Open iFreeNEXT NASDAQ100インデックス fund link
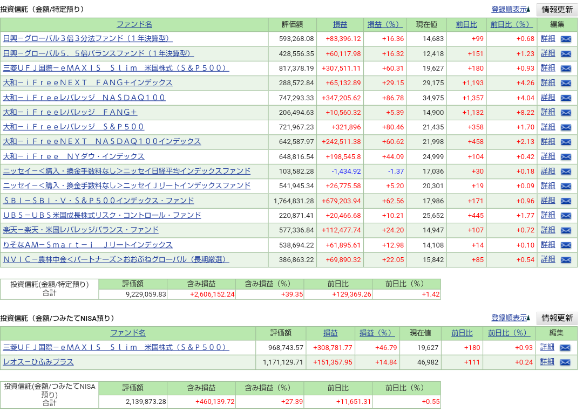The height and width of the screenshot is (412, 583). pos(102,141)
